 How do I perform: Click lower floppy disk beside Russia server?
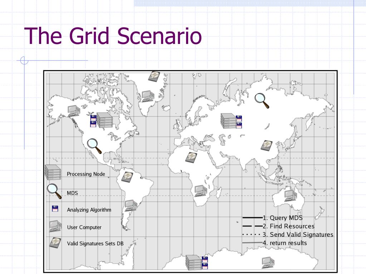click(239, 125)
